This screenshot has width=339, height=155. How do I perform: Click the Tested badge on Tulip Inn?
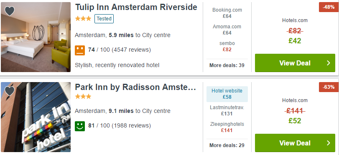tap(104, 19)
